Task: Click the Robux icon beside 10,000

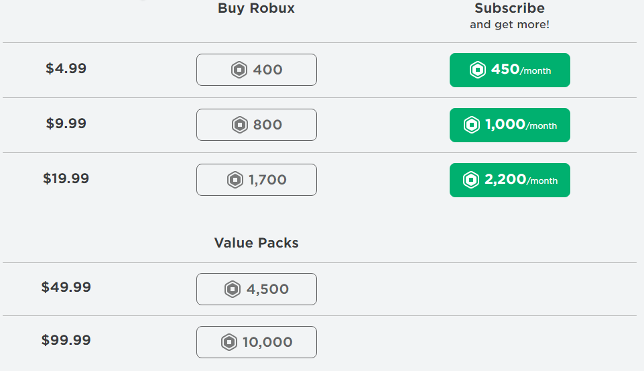Action: tap(229, 342)
